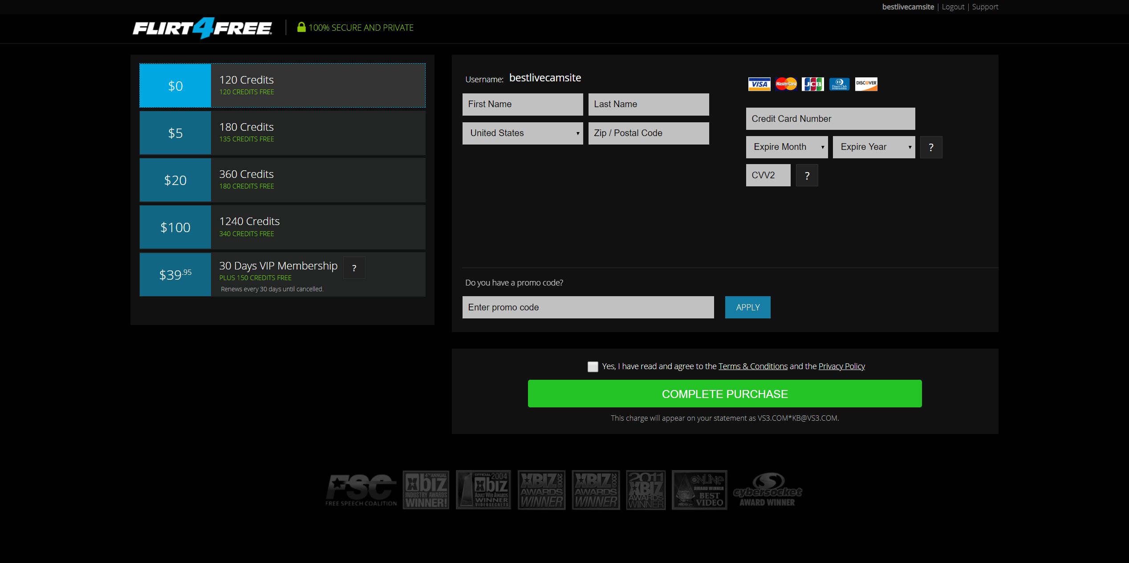Screen dimensions: 1129x563
Task: Click the MasterCard icon
Action: pyautogui.click(x=786, y=84)
